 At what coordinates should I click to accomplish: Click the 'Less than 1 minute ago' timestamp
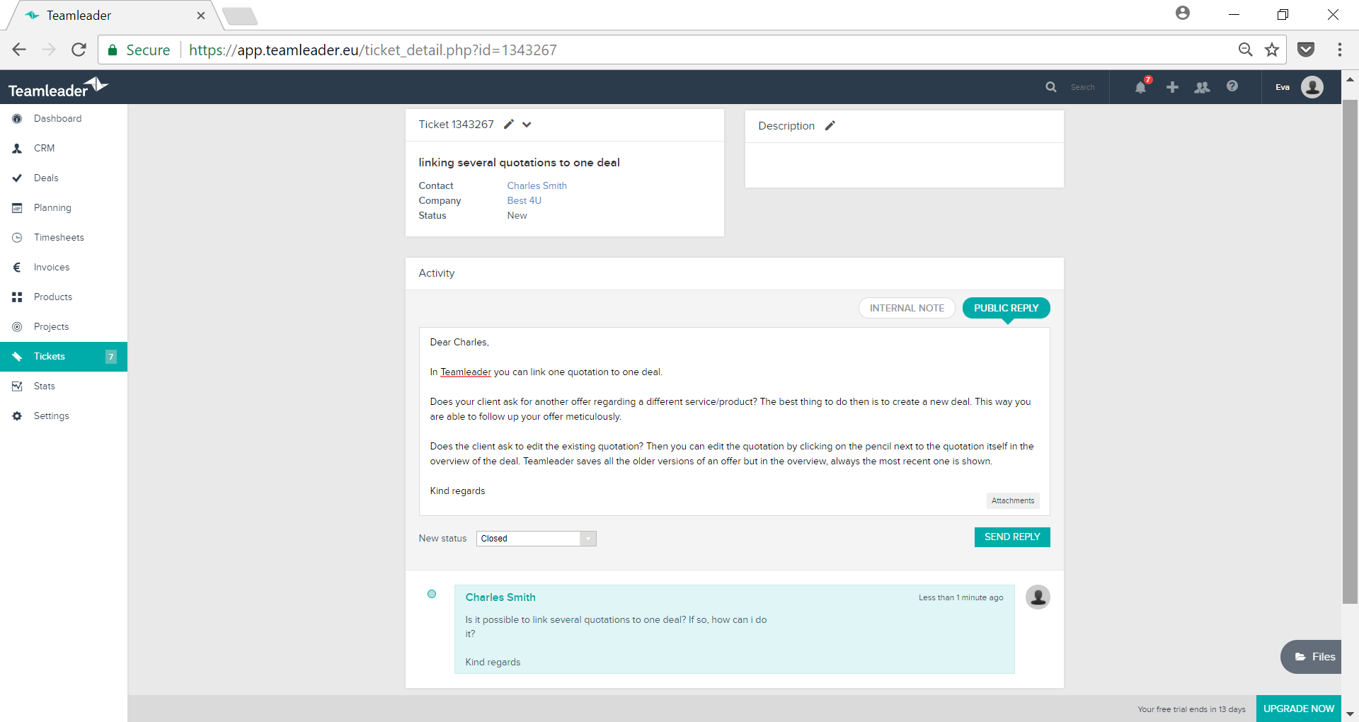coord(961,597)
